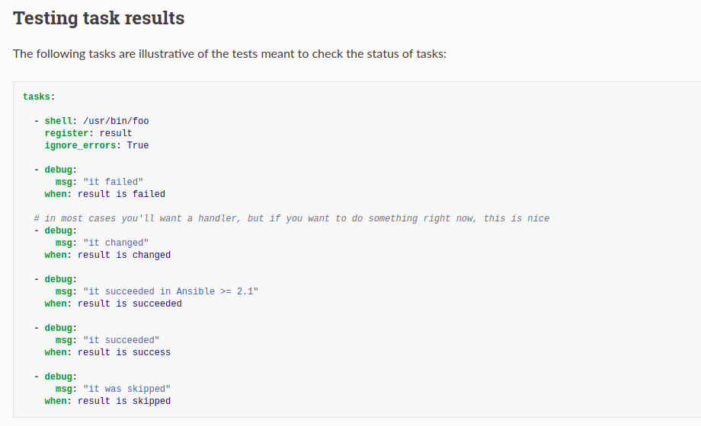Click the "ignore_errors: True" line
The image size is (701, 426).
point(97,145)
